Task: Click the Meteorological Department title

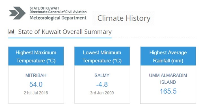Action: click(x=58, y=18)
